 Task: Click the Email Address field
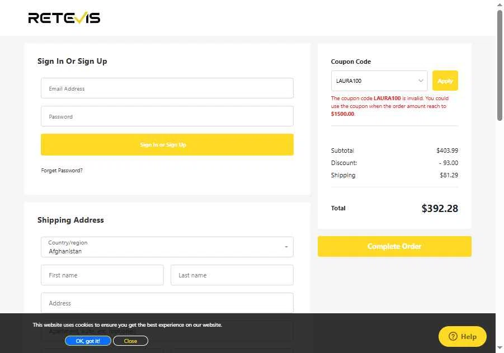coord(167,88)
